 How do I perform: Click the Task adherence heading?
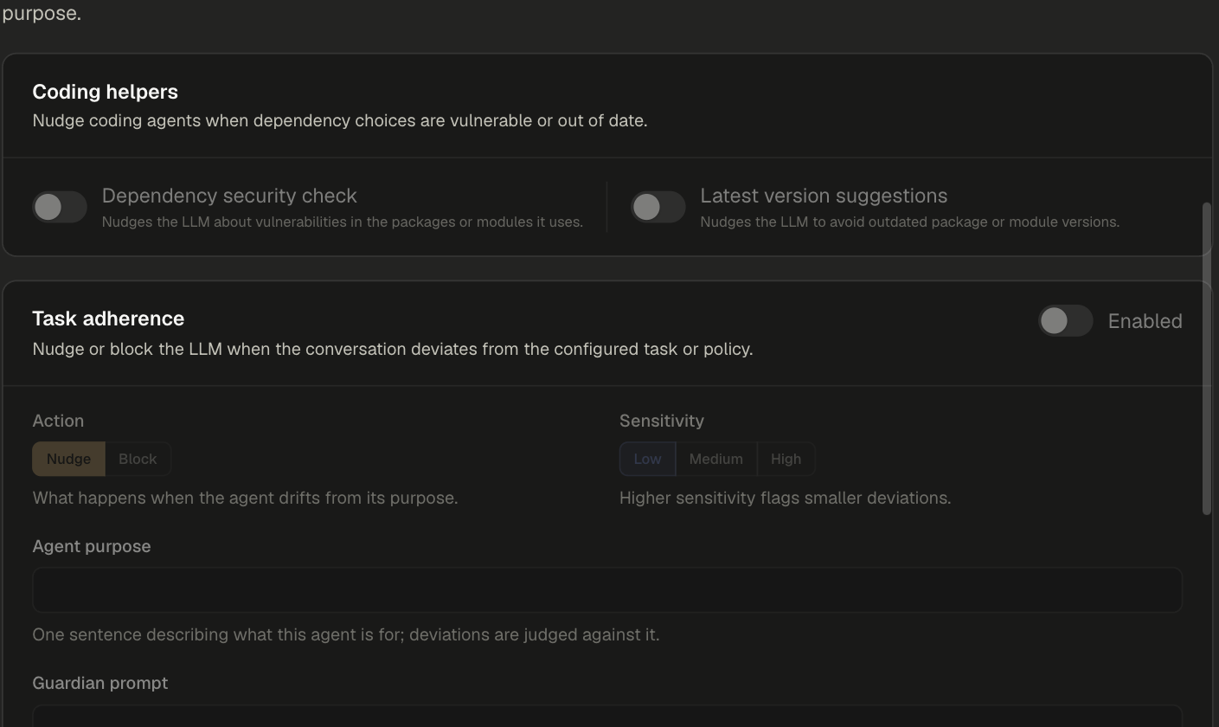[x=108, y=318]
